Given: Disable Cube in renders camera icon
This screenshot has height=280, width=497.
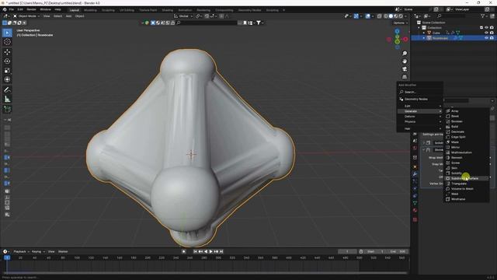Looking at the screenshot, I should 492,33.
